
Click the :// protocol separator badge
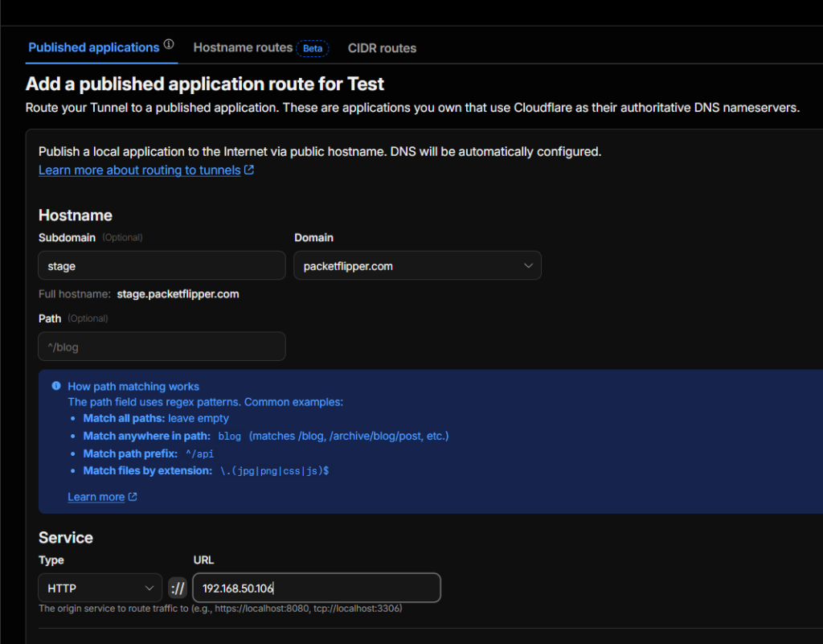pyautogui.click(x=178, y=588)
